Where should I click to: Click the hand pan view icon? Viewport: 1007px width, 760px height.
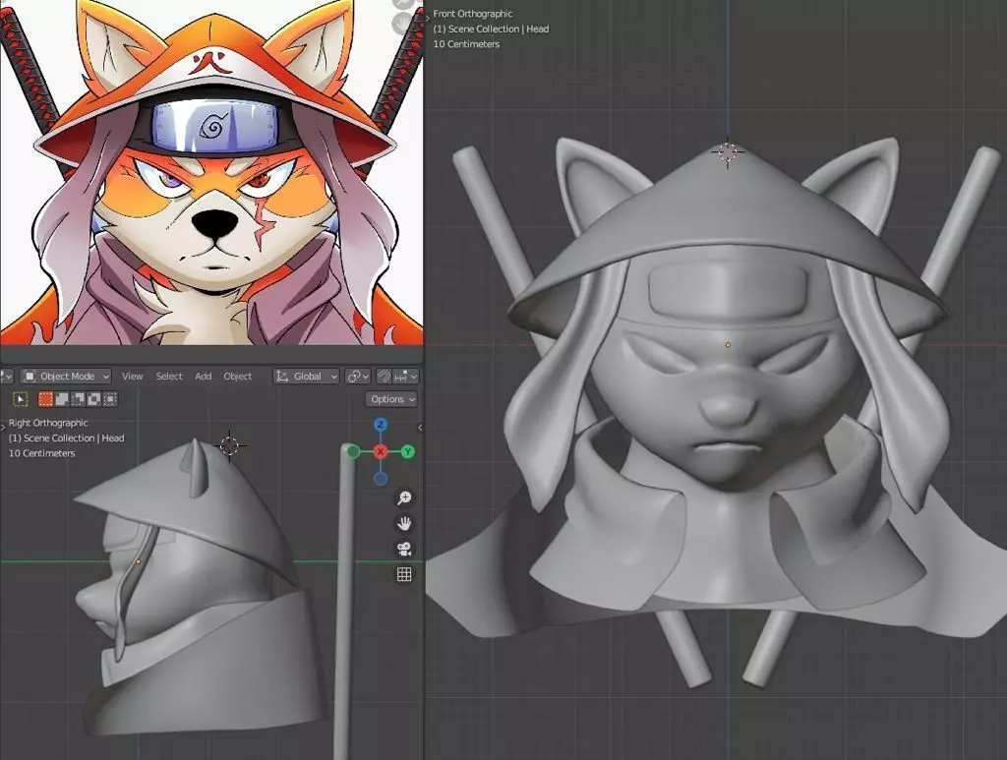(404, 524)
